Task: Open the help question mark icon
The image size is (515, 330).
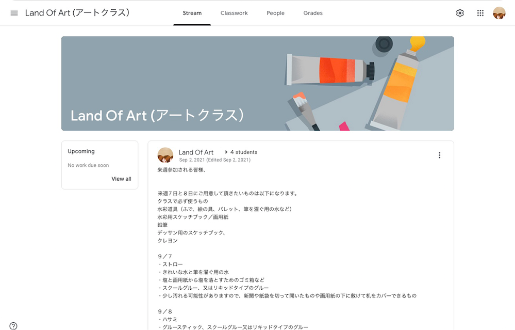Action: (13, 326)
